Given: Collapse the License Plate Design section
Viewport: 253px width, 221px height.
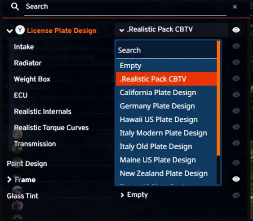Looking at the screenshot, I should tap(10, 31).
